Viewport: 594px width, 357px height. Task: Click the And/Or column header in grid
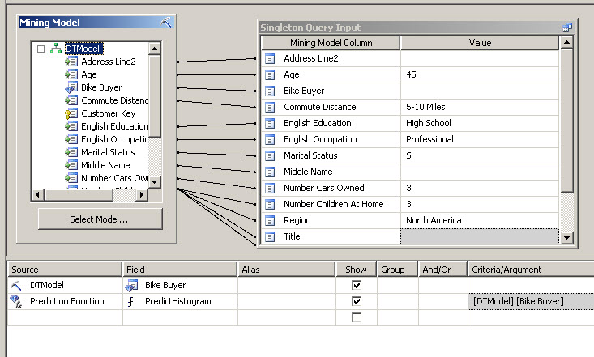tap(442, 270)
